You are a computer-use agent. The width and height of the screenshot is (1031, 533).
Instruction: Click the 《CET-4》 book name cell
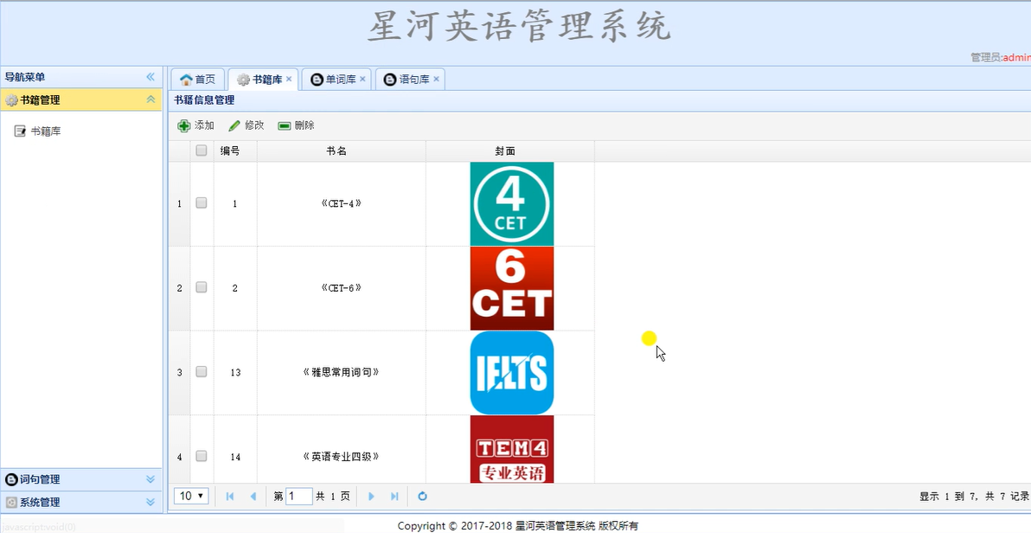click(x=342, y=203)
